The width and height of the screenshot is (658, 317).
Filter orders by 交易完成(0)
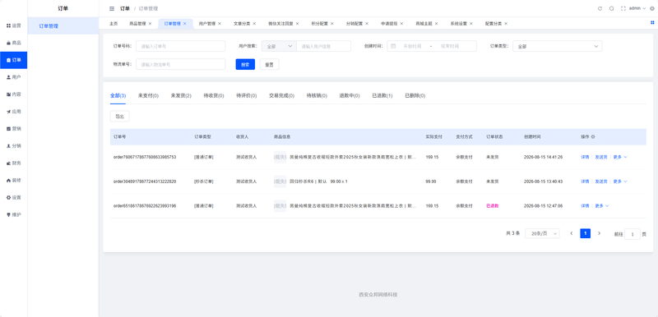click(x=281, y=96)
